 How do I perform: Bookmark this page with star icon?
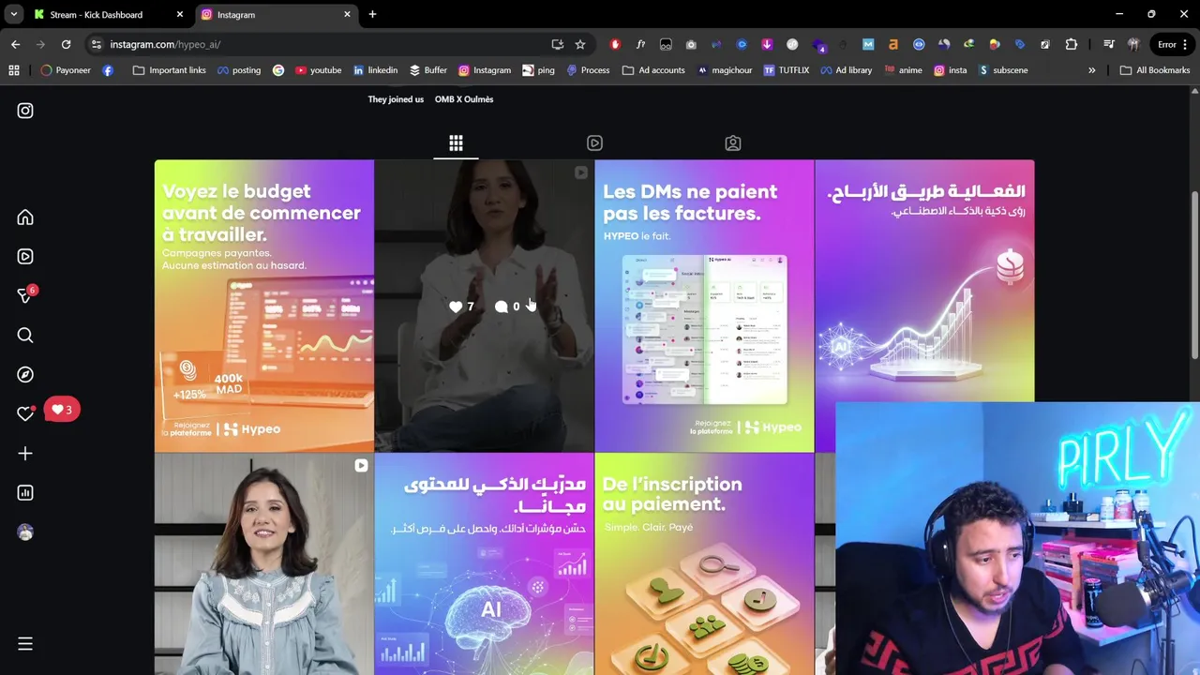click(580, 44)
